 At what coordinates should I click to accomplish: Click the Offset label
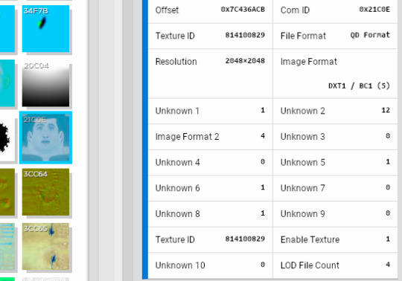click(167, 10)
